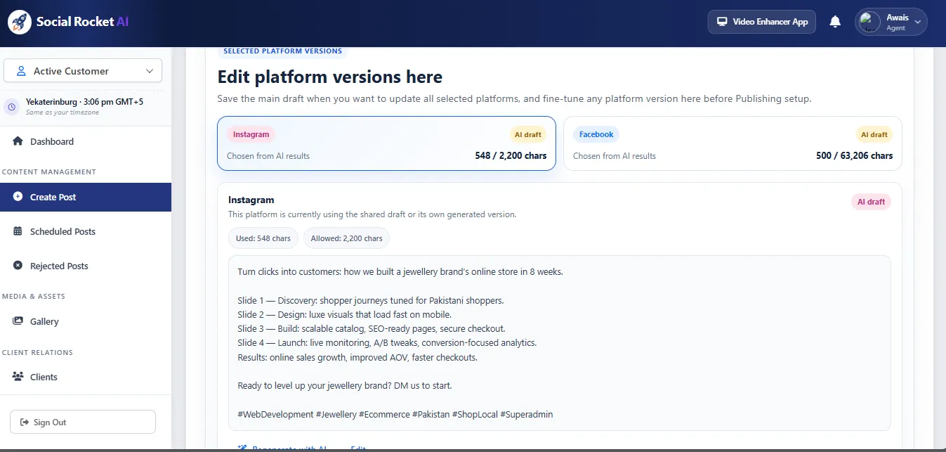Select the Facebook platform version card
Image resolution: width=946 pixels, height=452 pixels.
[733, 143]
